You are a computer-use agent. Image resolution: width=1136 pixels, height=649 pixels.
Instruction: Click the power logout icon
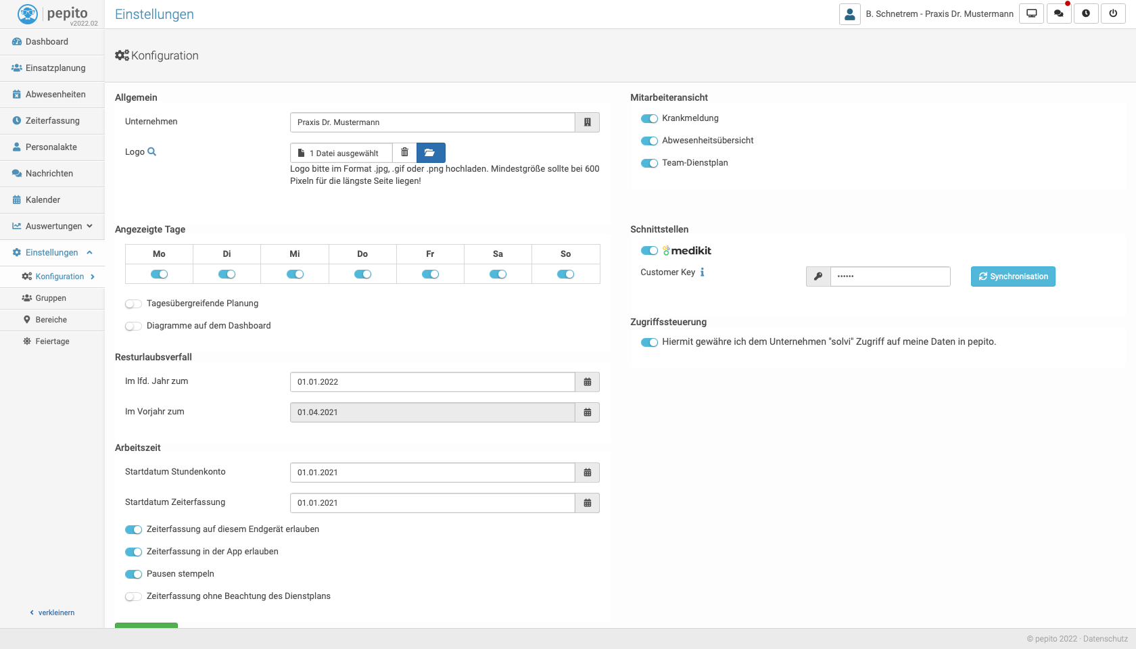(x=1113, y=14)
